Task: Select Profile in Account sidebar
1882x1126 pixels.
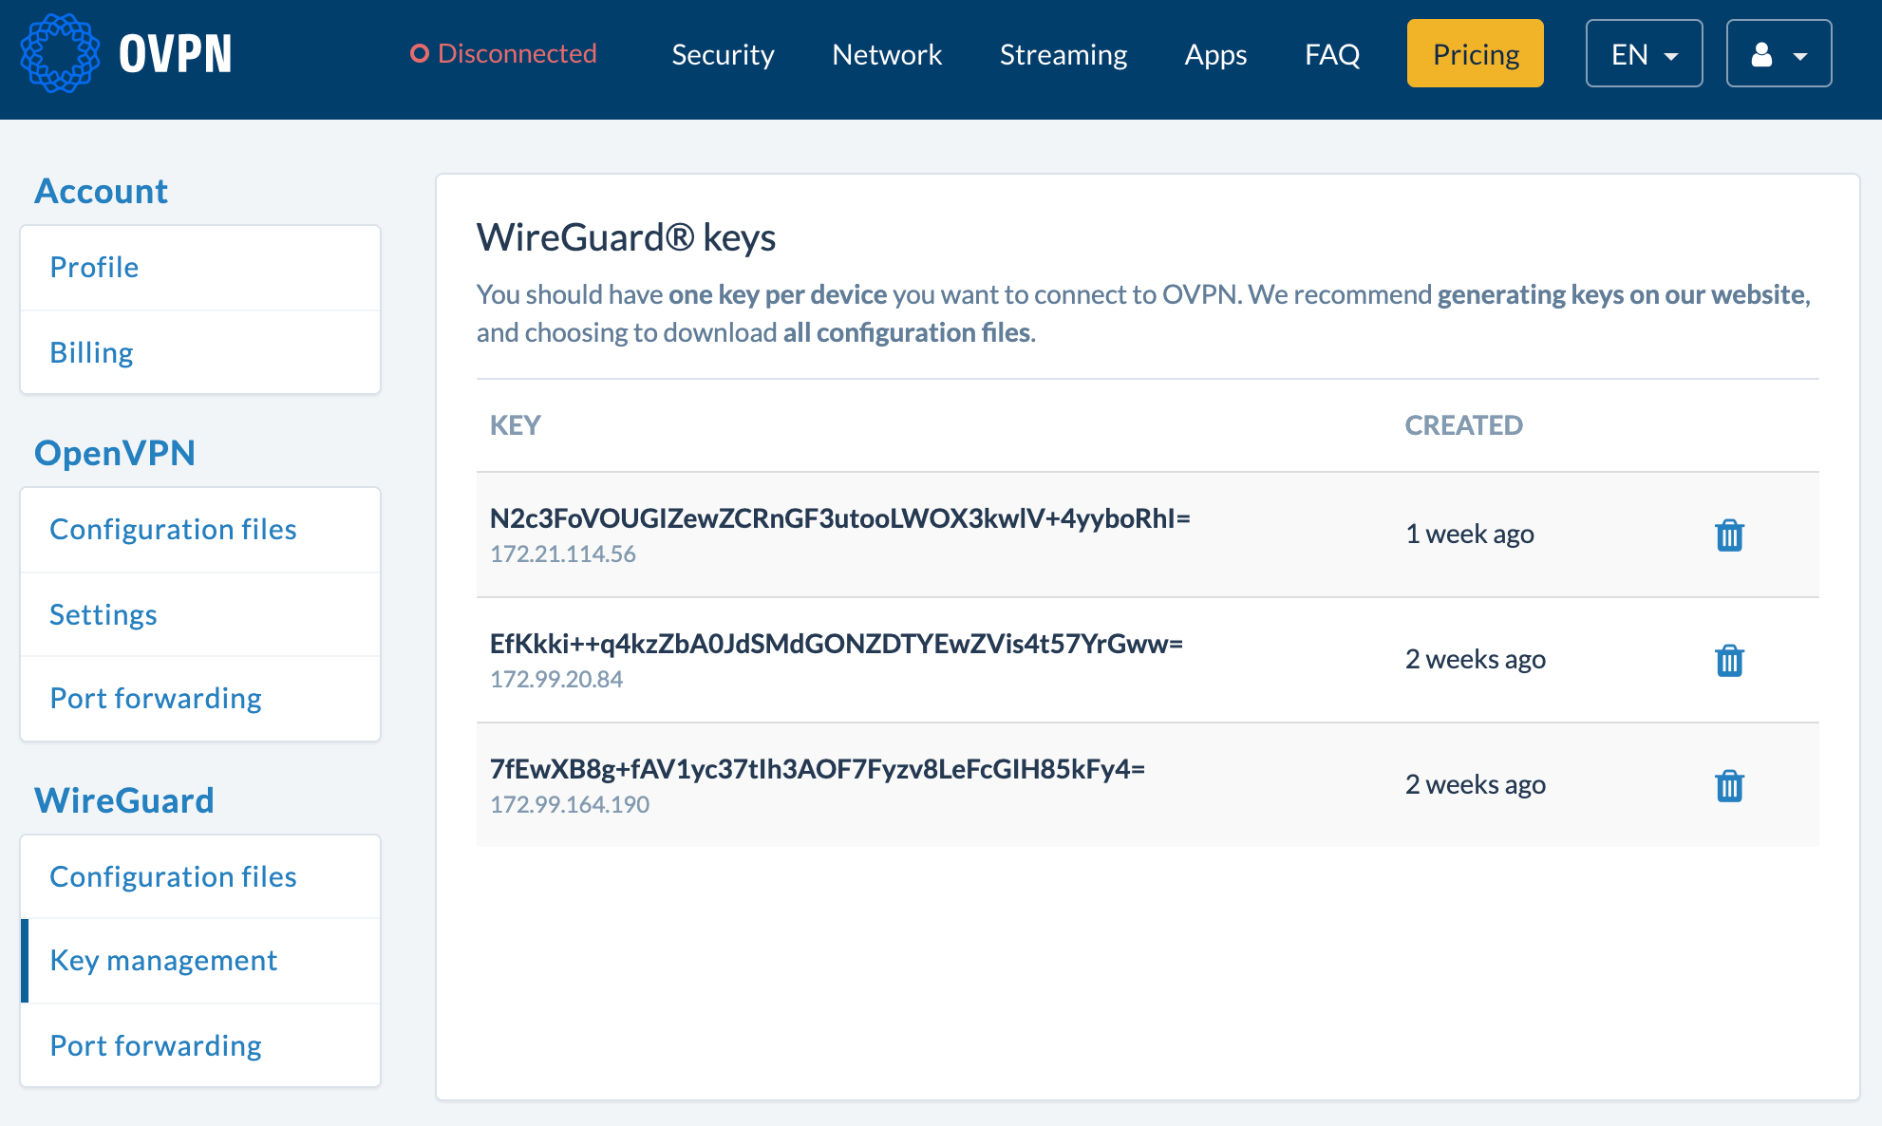Action: (x=95, y=268)
